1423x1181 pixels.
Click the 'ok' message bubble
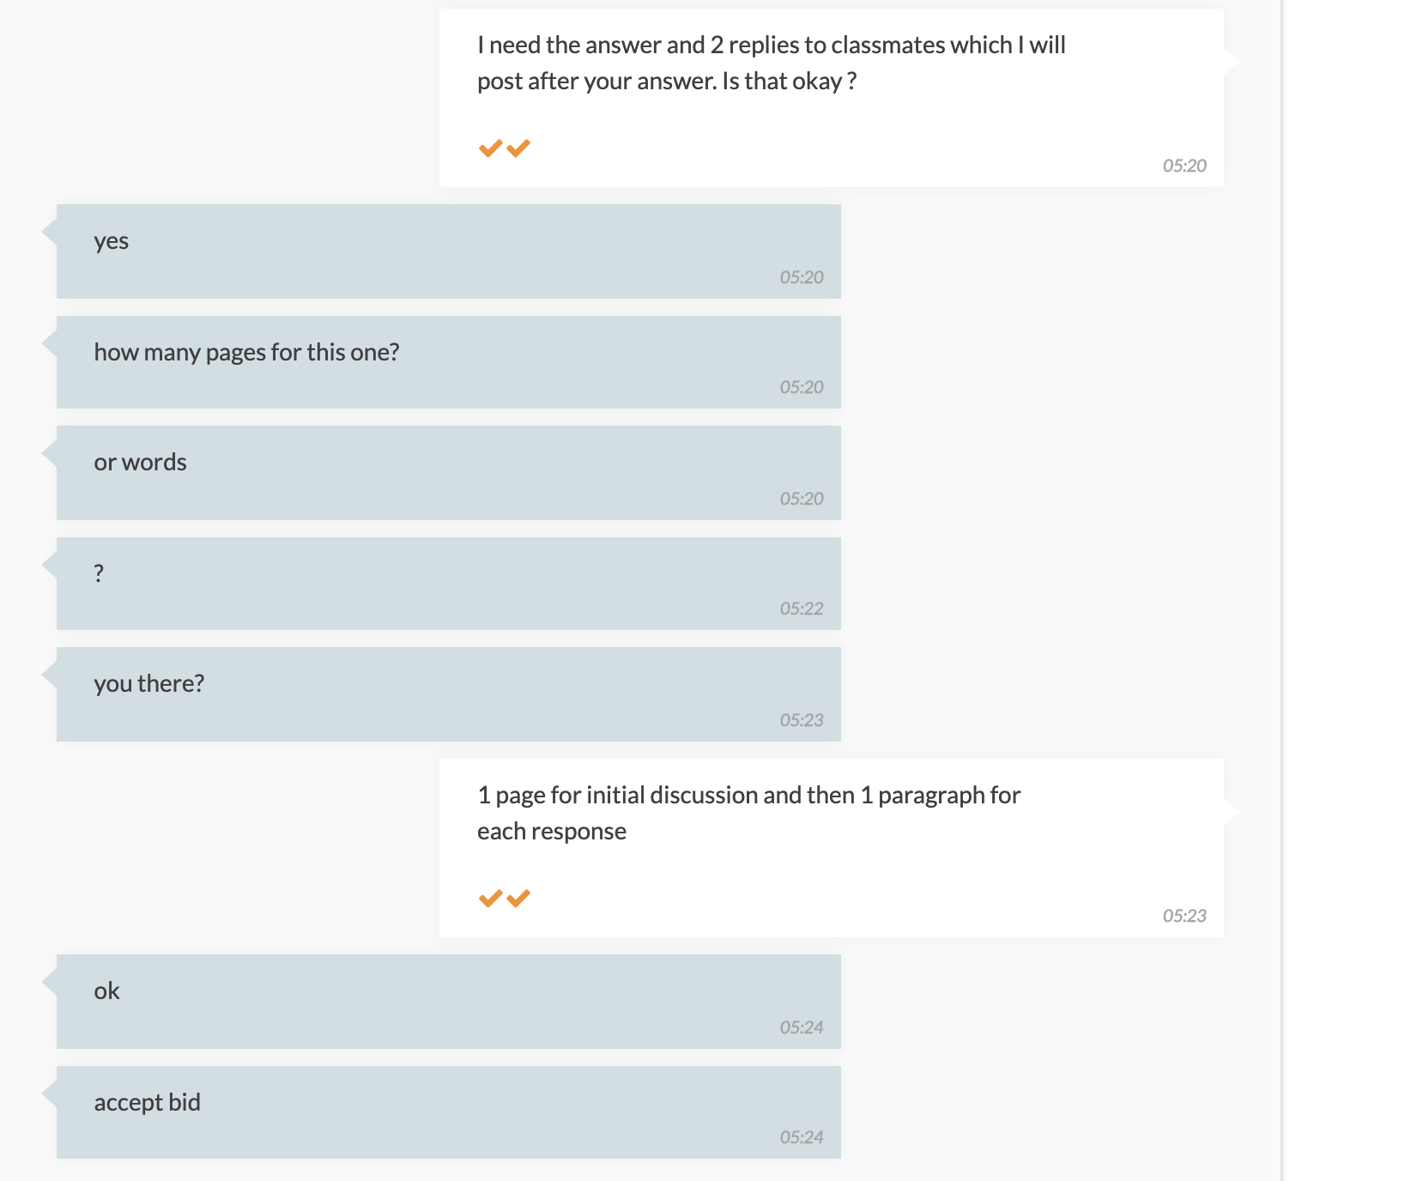tap(449, 1002)
